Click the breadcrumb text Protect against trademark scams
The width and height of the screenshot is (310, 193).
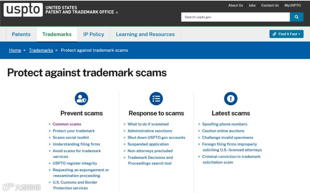tap(94, 50)
